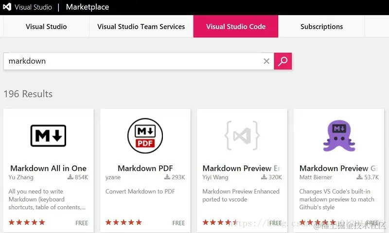Click publisher name Matt Bierner
Screen dimensions: 389x233
(316, 177)
